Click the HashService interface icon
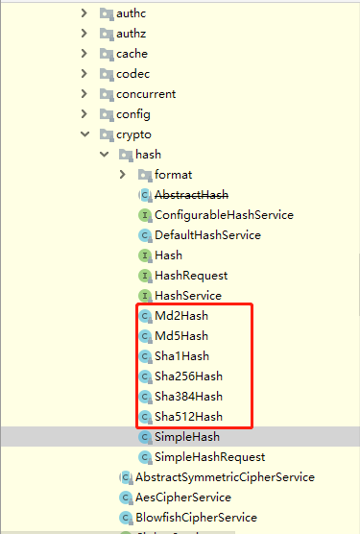Screen dimensions: 360x534 [145, 296]
